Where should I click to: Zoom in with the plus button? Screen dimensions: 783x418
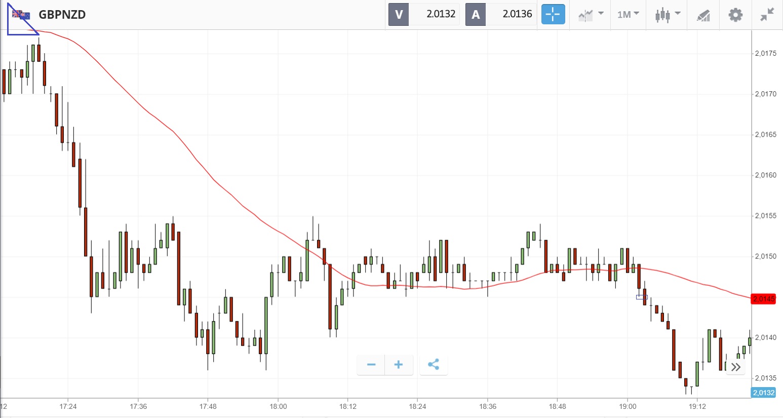[399, 365]
